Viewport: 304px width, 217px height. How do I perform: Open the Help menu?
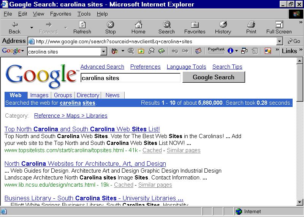coord(102,14)
